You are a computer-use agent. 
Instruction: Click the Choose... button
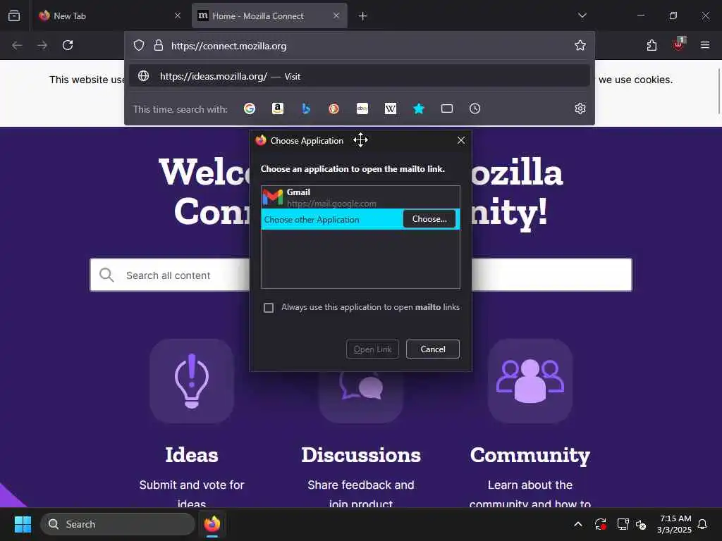coord(429,219)
